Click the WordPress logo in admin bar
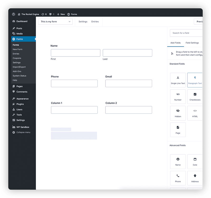Viewport: 211px width, 198px height. click(13, 14)
